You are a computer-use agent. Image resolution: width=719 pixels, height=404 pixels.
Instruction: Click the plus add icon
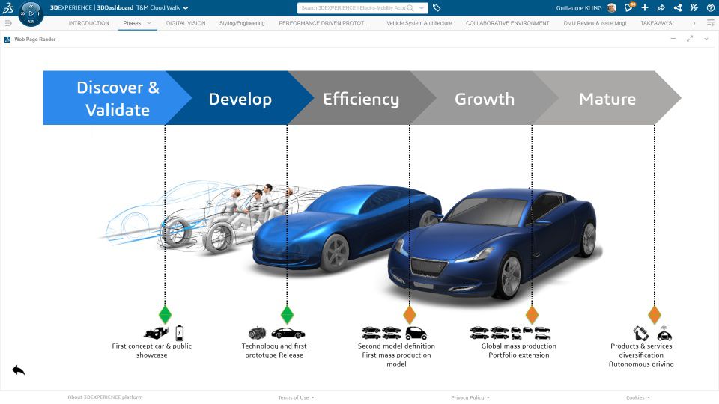pos(645,8)
